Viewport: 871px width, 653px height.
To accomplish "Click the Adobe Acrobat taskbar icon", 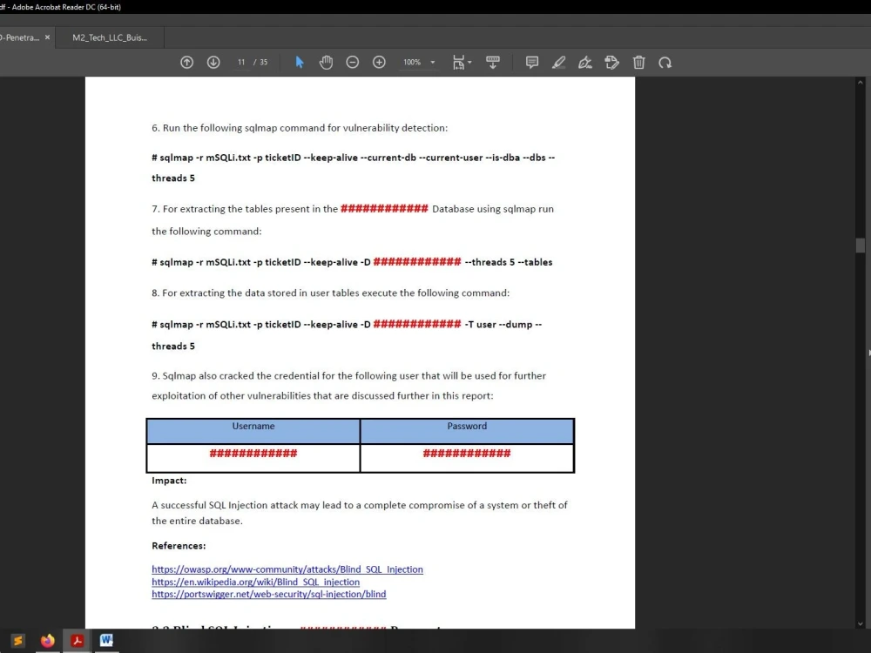I will [78, 641].
